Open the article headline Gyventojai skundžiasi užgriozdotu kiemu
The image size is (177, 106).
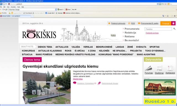point(60,66)
